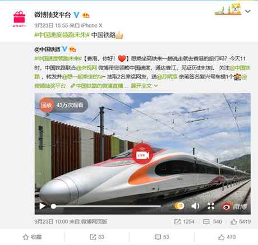Seek using the video progress slider
Viewport: 258px width, 245px height.
coord(106,206)
